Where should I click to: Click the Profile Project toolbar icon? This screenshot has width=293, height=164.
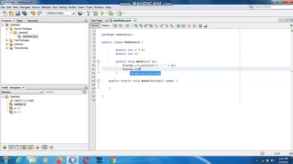coord(119,13)
